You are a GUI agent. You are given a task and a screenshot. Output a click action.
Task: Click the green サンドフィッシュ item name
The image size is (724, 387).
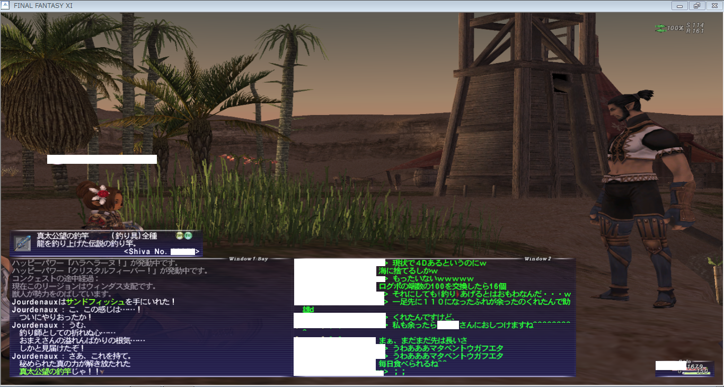coord(95,302)
